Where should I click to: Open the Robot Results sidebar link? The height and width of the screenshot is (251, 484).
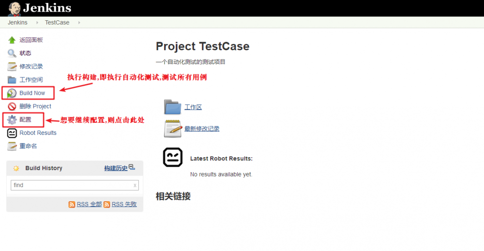tap(38, 133)
